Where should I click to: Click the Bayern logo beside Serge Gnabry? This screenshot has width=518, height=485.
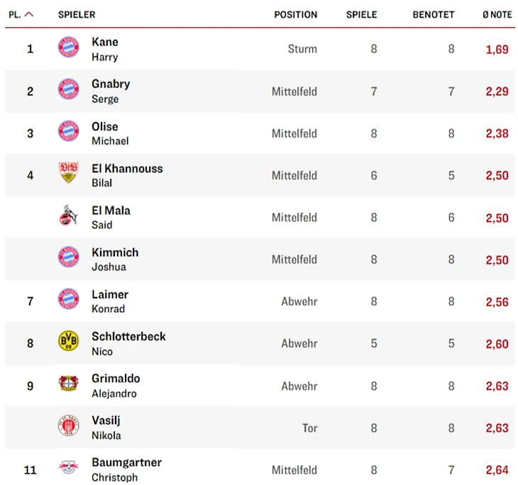[x=69, y=90]
